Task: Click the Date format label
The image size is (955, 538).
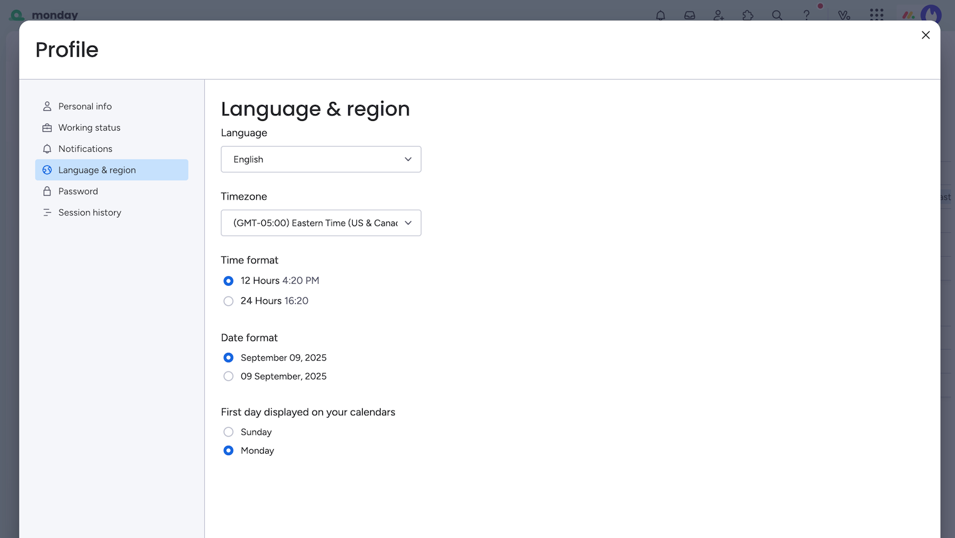Action: (x=249, y=338)
